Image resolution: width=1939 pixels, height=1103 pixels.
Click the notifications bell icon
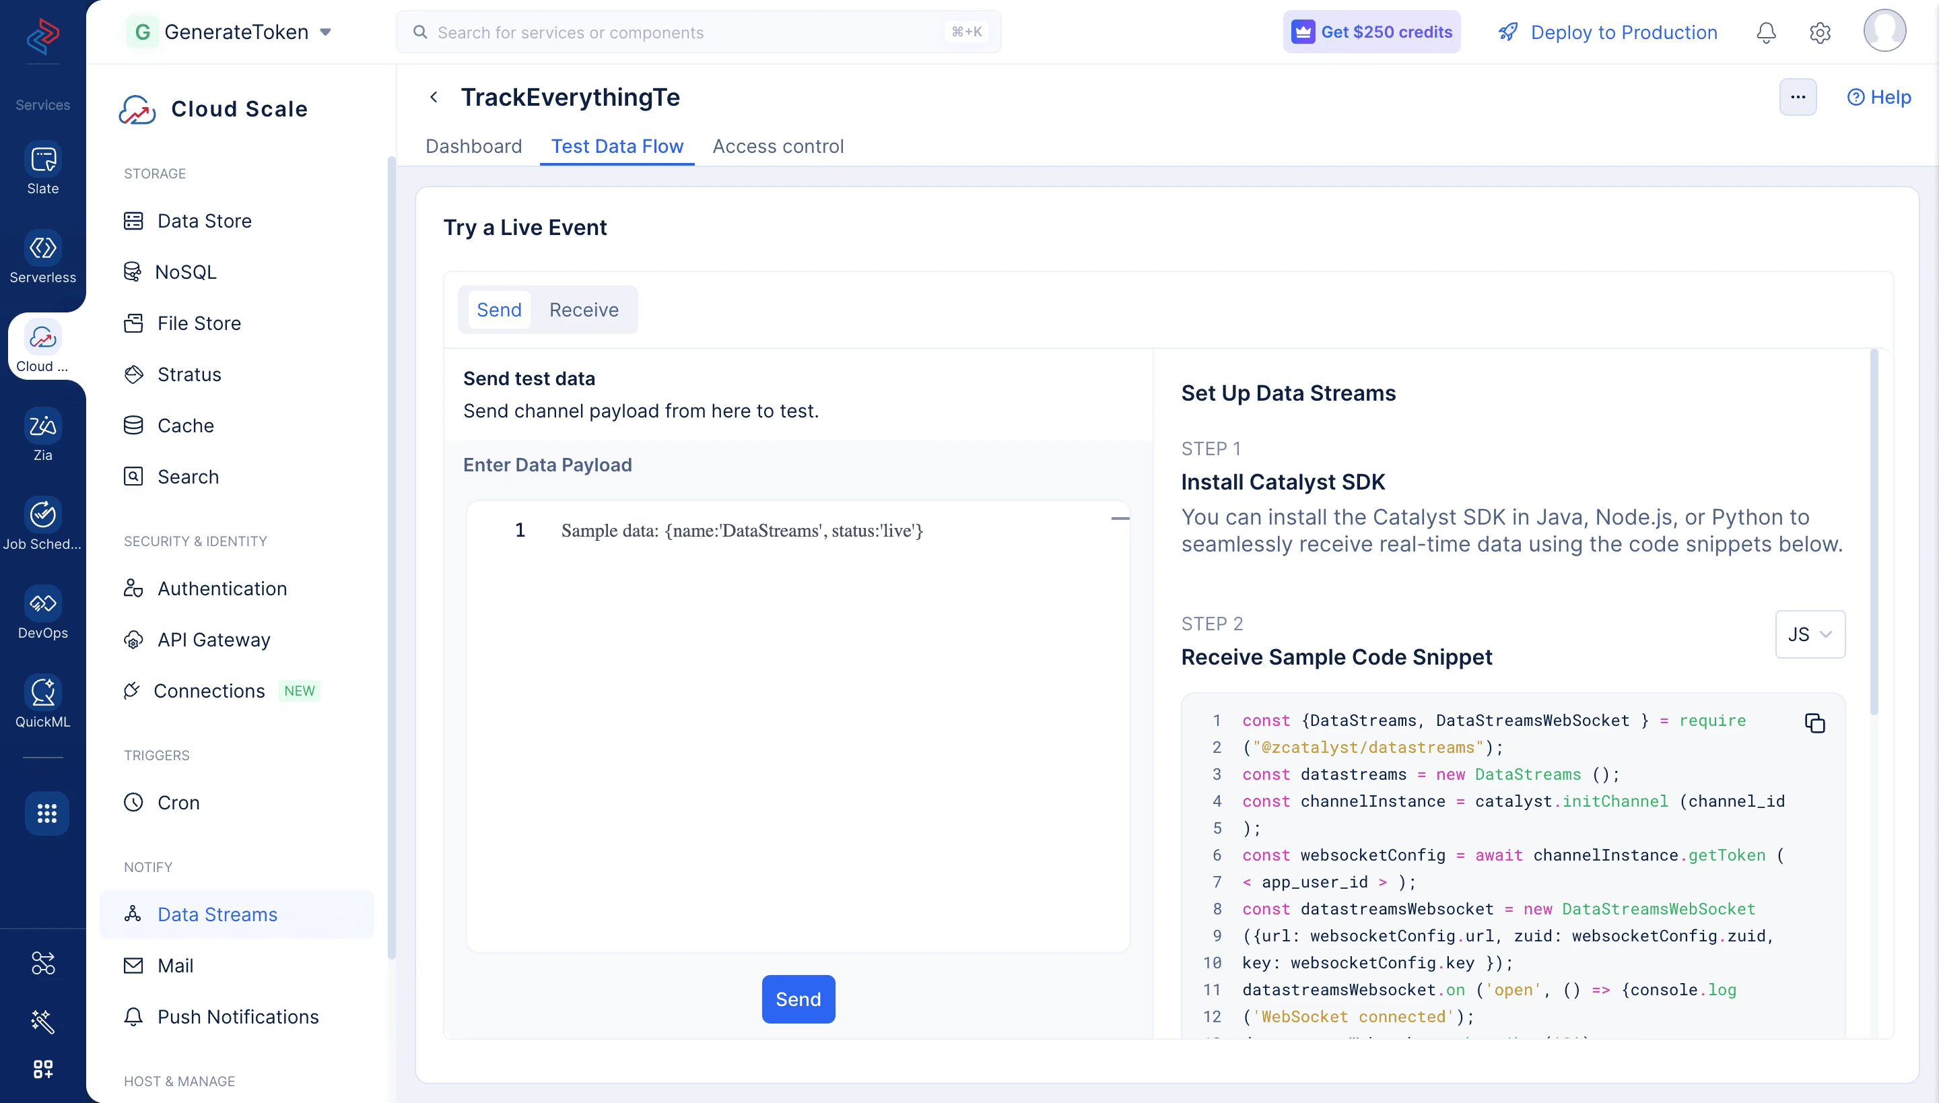tap(1765, 32)
